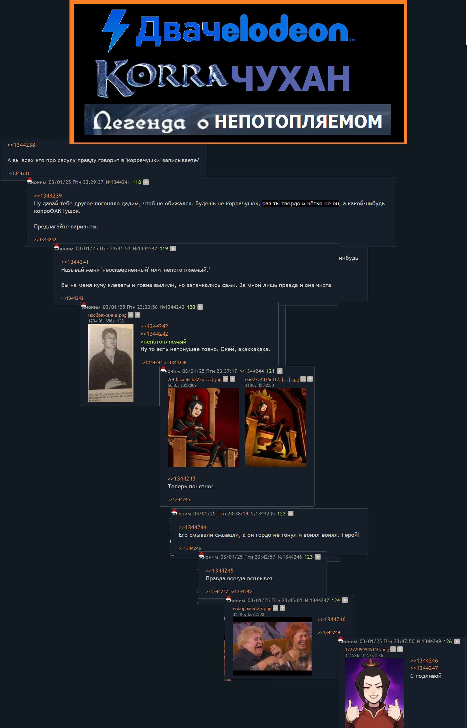Viewport: 467px width, 728px height.
Task: Follow reply link >>1344239 in post 118
Action: pos(48,196)
